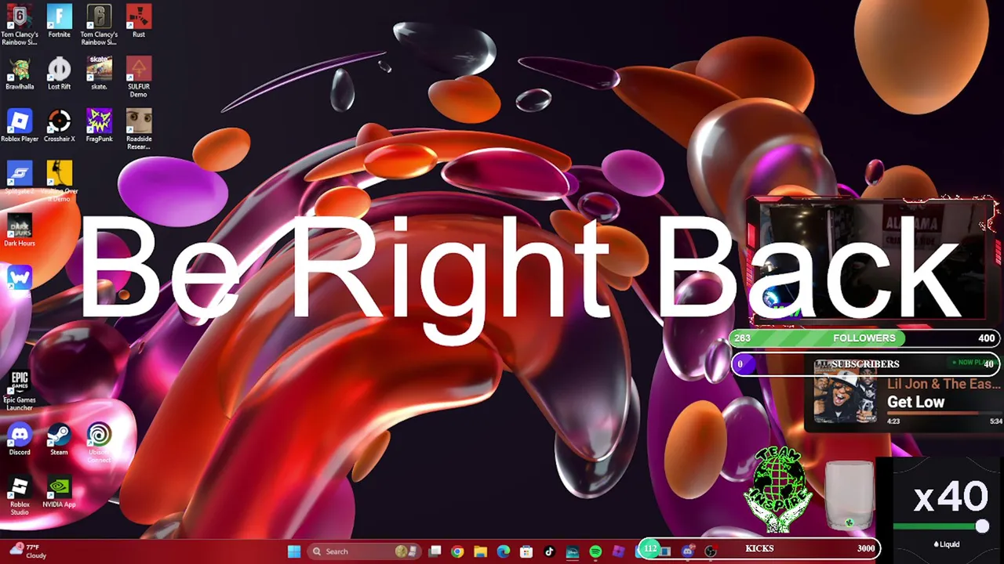Open the Brawlhalla desktop icon

point(20,74)
